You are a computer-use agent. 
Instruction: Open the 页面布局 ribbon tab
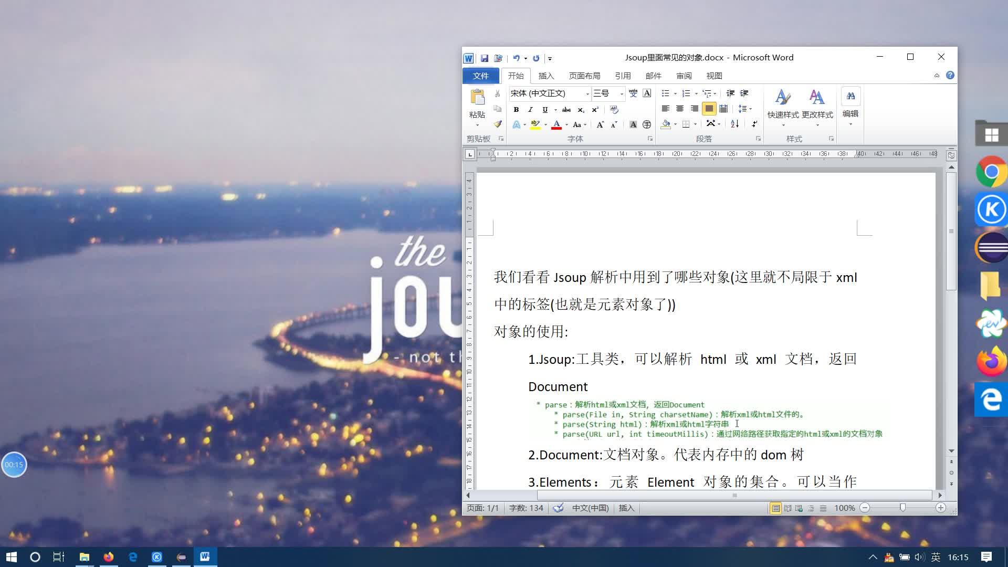click(584, 76)
